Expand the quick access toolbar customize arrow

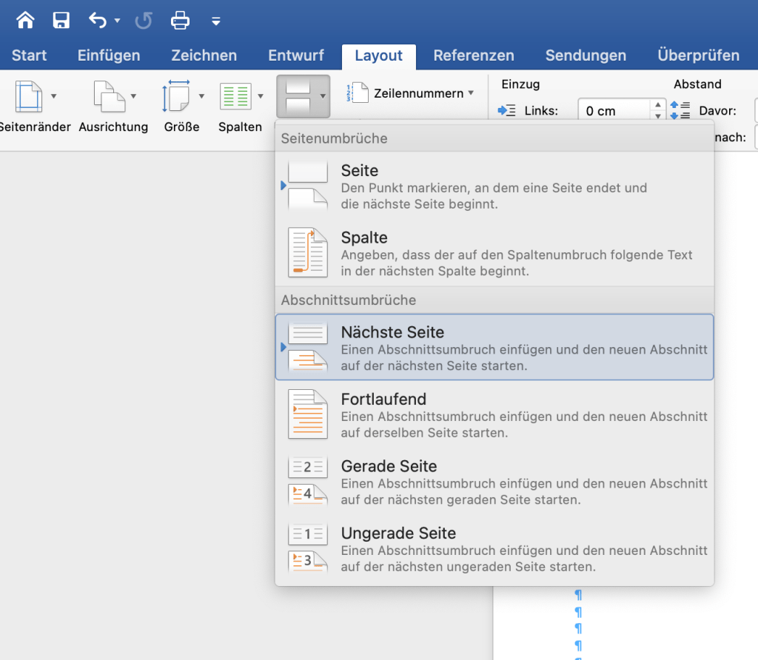pos(216,21)
